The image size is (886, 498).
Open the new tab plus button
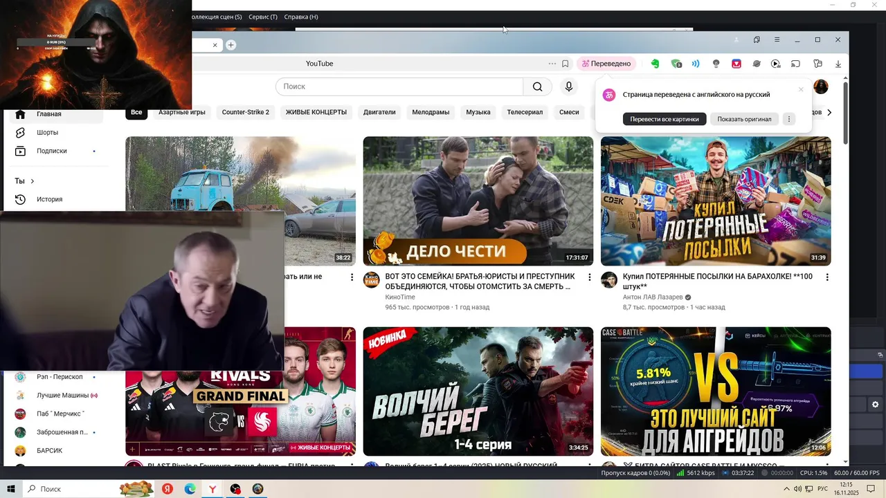click(x=230, y=45)
